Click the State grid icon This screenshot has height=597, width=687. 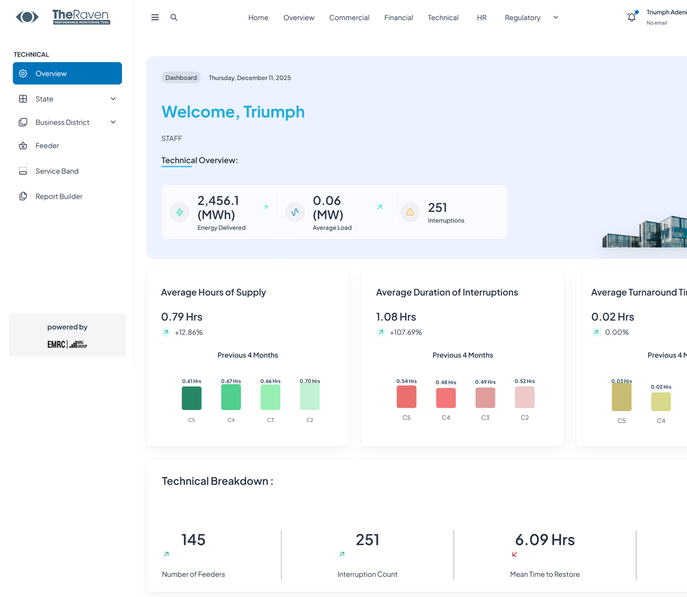pos(23,99)
